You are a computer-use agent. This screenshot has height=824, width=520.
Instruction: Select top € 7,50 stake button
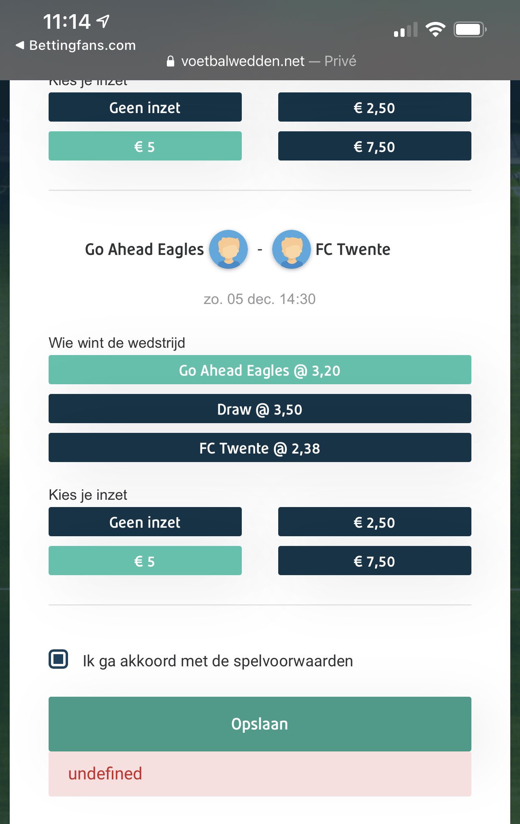pos(375,146)
